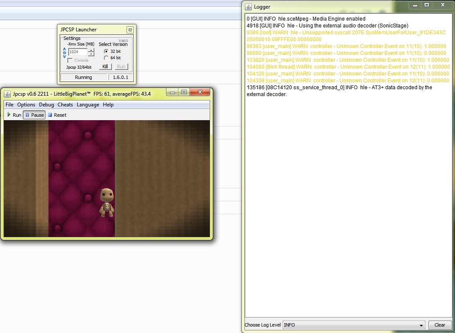The width and height of the screenshot is (455, 333).
Task: Open the File menu
Action: pyautogui.click(x=9, y=105)
